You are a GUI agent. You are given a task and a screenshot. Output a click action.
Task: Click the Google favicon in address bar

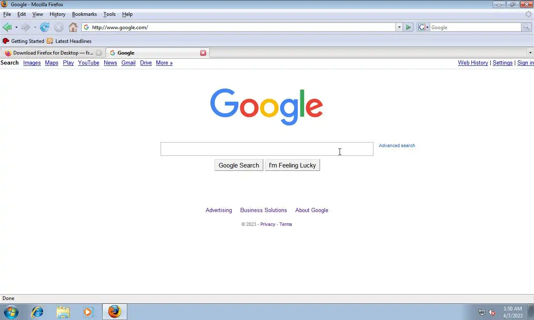coord(86,27)
